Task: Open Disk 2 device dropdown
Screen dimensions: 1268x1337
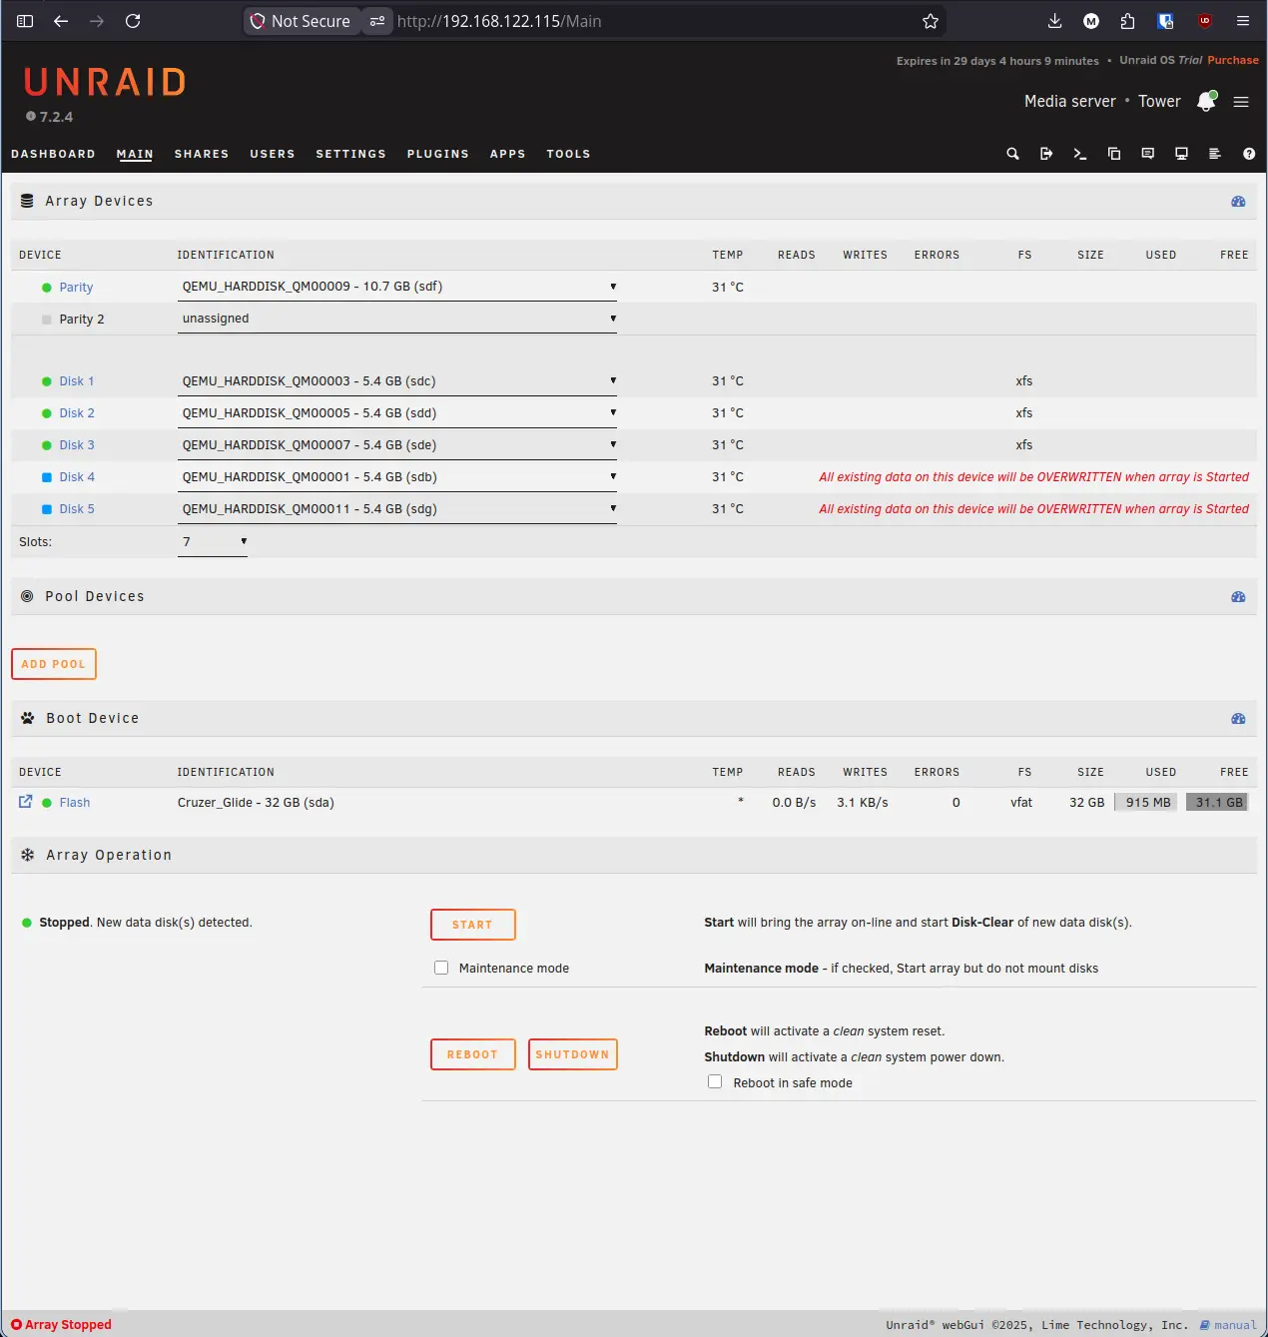Action: click(397, 413)
